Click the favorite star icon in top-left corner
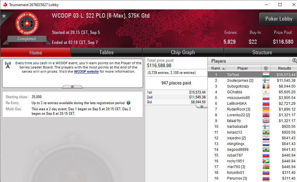The image size is (297, 182). [x=4, y=16]
